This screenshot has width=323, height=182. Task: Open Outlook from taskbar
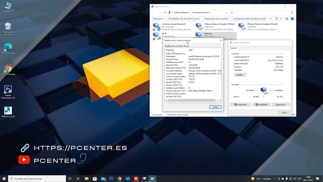click(x=128, y=178)
